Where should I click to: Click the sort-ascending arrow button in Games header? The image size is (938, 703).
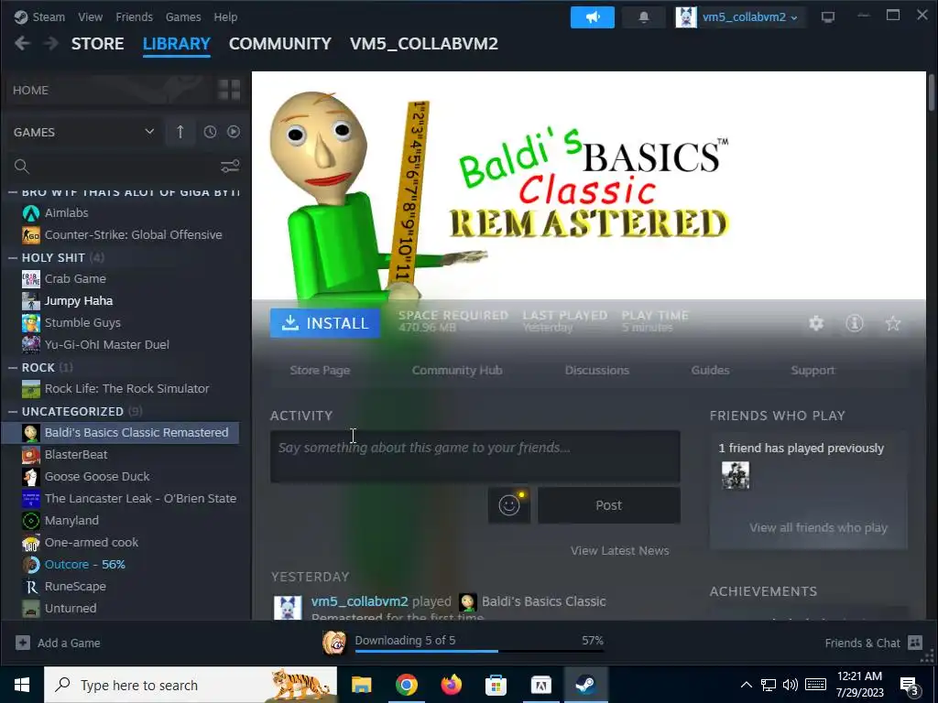[x=180, y=132]
